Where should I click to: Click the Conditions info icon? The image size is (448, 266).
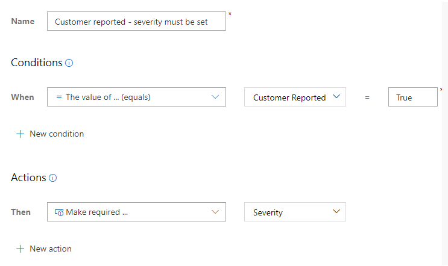tap(69, 63)
